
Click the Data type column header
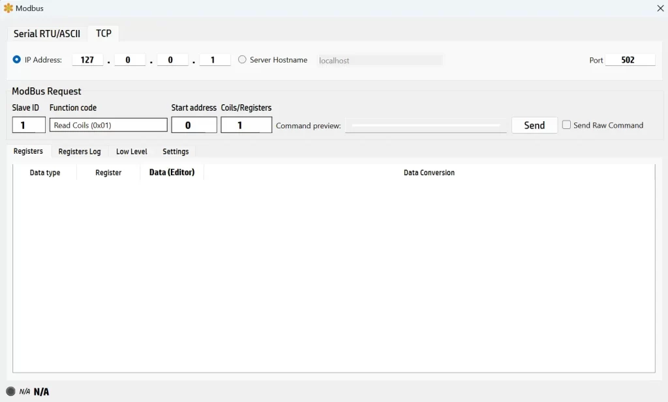[45, 172]
